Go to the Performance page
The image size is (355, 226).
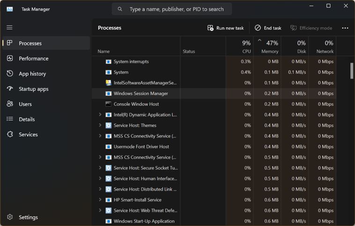click(x=46, y=58)
